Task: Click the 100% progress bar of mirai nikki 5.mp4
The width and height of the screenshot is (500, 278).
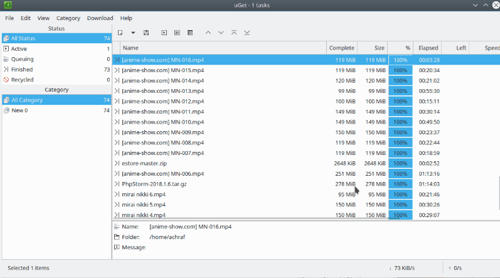Action: click(400, 205)
